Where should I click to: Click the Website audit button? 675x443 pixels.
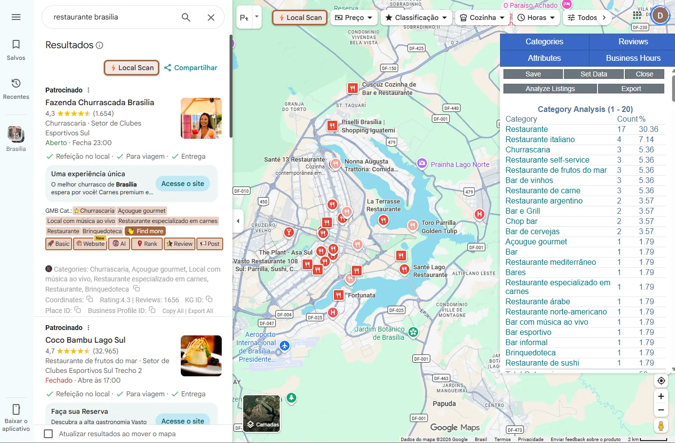pos(90,244)
